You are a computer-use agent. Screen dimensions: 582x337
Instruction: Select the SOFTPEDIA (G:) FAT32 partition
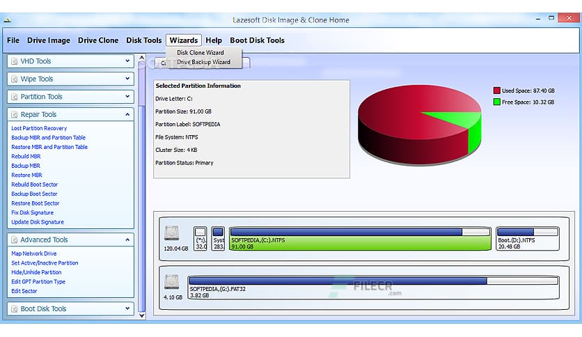[x=373, y=288]
